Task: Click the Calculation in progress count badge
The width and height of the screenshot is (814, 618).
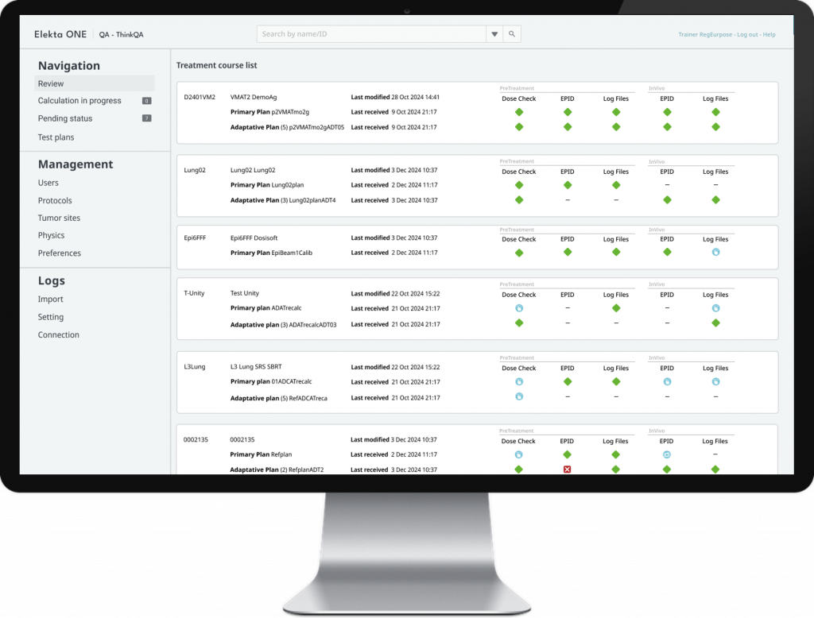Action: click(146, 101)
